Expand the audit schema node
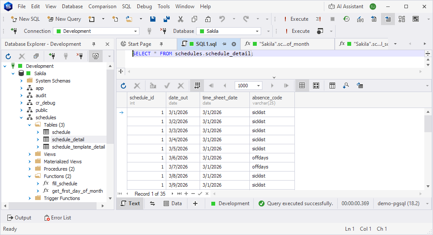Screen dimensions: 433x235 (21, 95)
